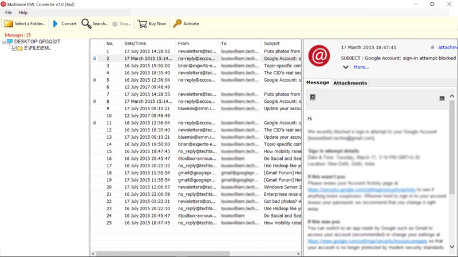The image size is (458, 257).
Task: Click the message list horizontal scrollbar thumb
Action: click(163, 254)
